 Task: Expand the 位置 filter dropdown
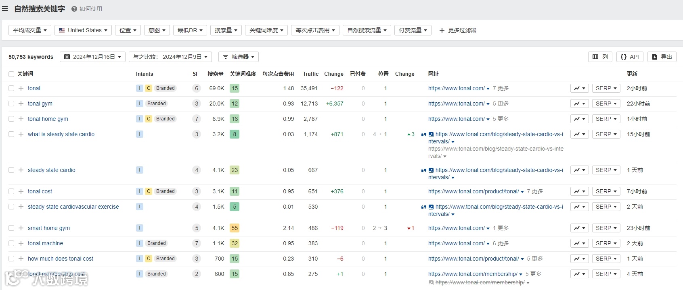pos(128,30)
